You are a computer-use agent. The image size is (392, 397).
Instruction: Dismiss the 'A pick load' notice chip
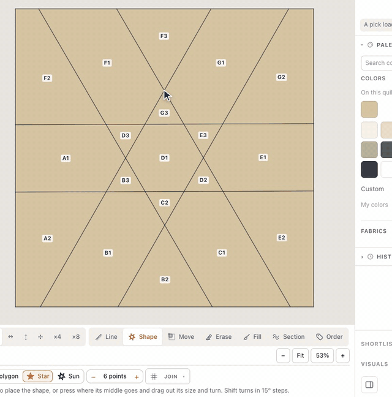pyautogui.click(x=376, y=25)
